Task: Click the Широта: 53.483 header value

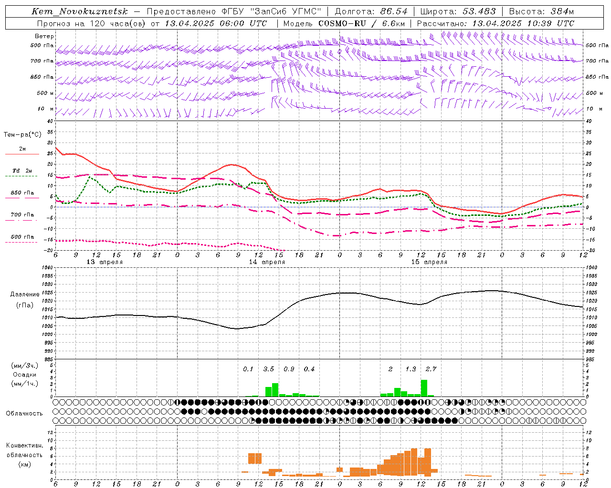Action: point(458,11)
